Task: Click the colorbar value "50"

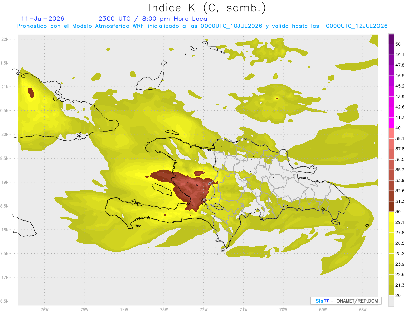Action: (398, 44)
